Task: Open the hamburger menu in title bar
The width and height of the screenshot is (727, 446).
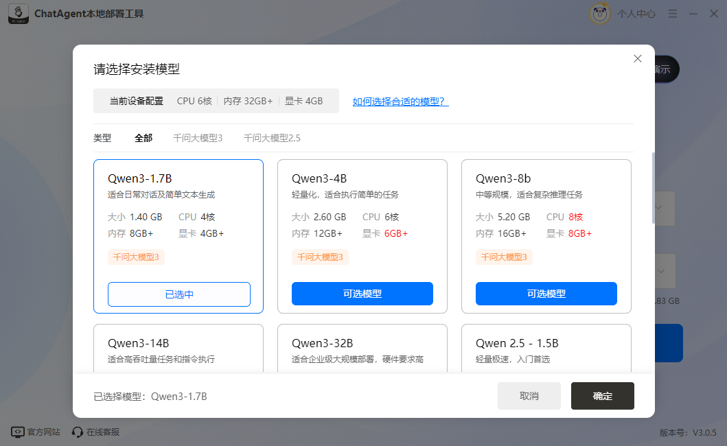Action: (x=673, y=14)
